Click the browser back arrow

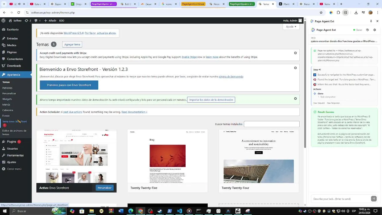click(4, 13)
